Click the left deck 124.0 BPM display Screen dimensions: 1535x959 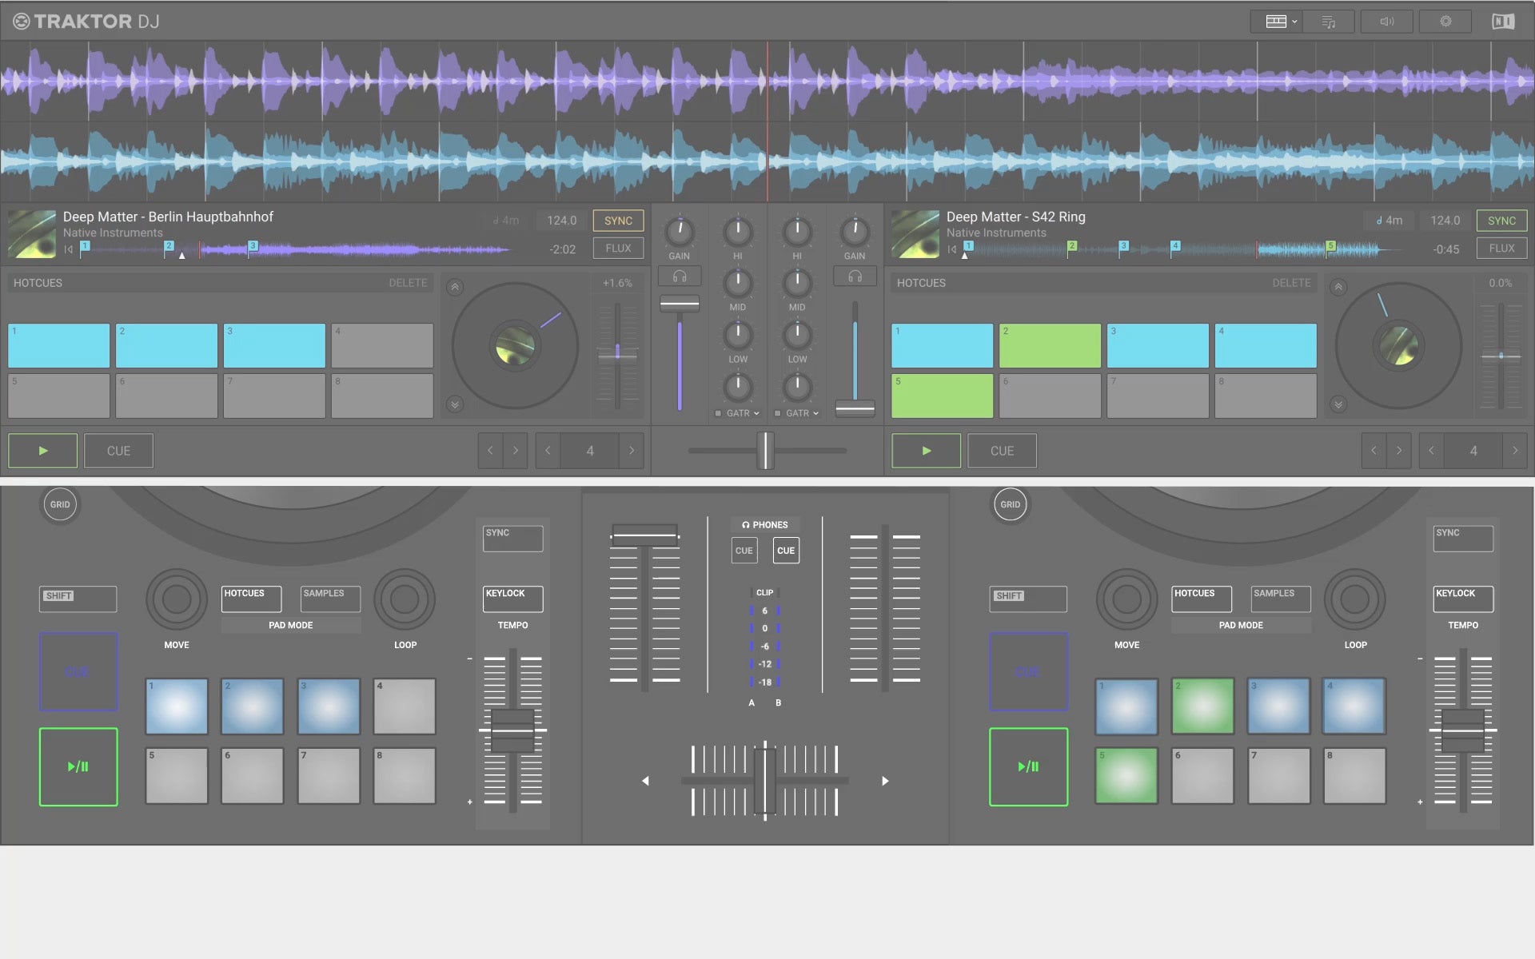point(561,221)
